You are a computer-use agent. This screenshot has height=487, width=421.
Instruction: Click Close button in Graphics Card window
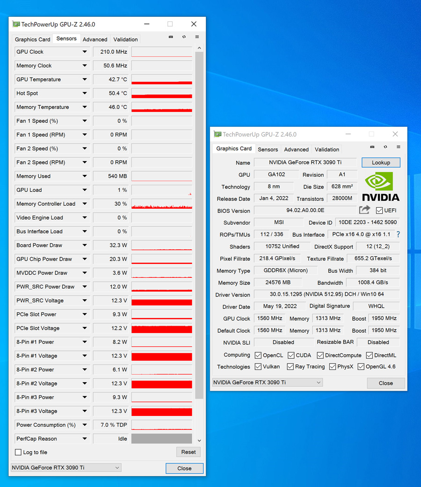click(x=386, y=383)
